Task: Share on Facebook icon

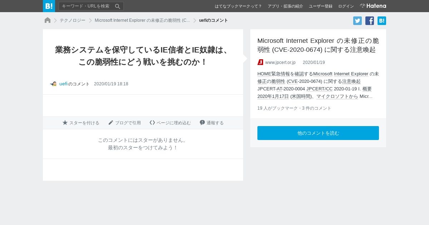Action: [x=370, y=21]
